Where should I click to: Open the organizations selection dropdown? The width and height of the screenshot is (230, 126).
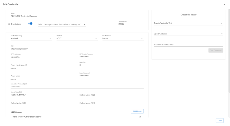(62, 25)
